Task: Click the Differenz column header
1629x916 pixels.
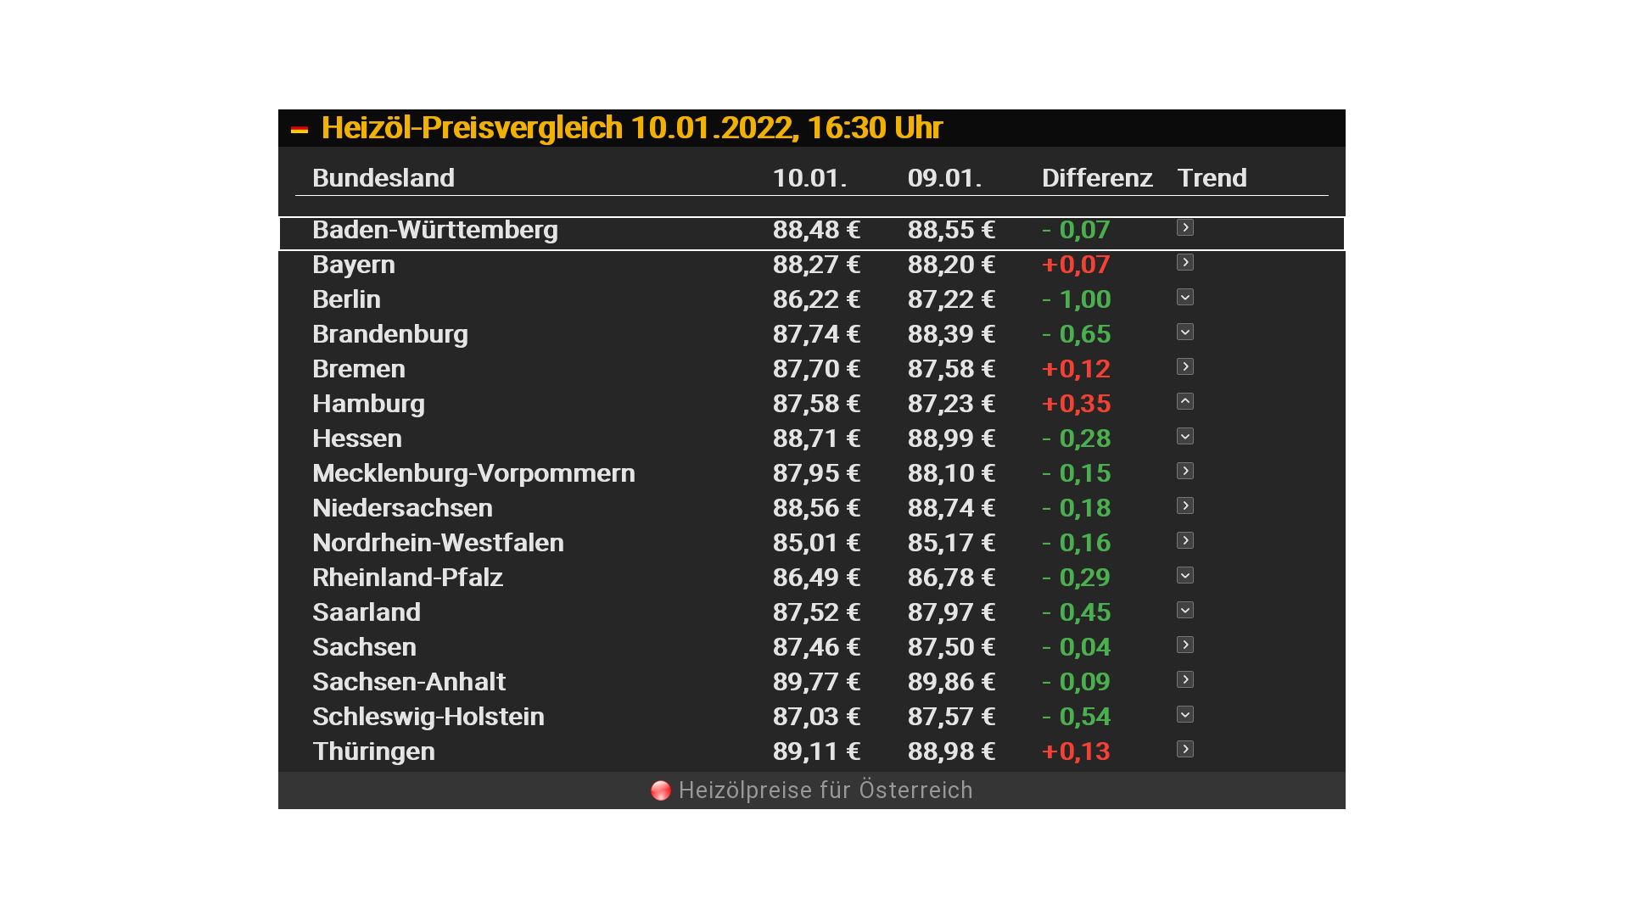Action: [1096, 178]
